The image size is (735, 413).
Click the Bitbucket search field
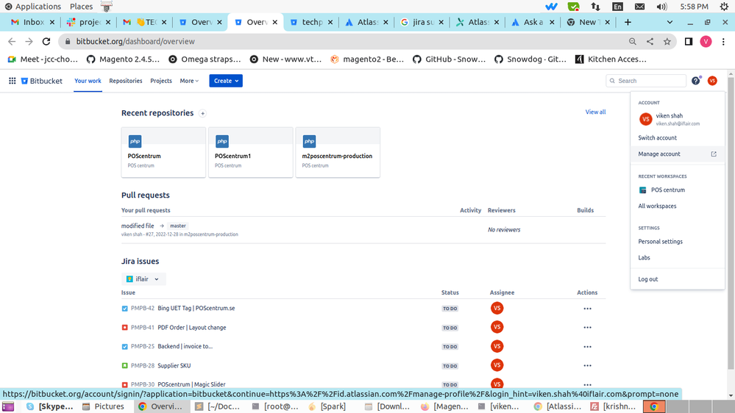pos(646,81)
